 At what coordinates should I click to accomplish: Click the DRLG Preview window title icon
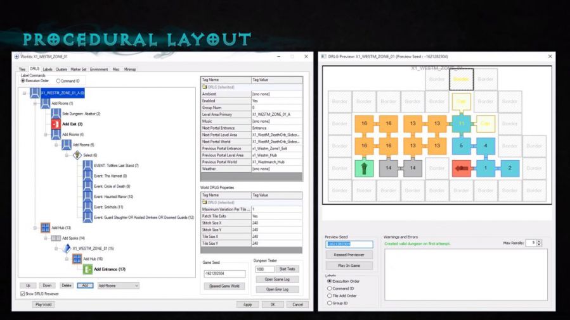coord(323,56)
